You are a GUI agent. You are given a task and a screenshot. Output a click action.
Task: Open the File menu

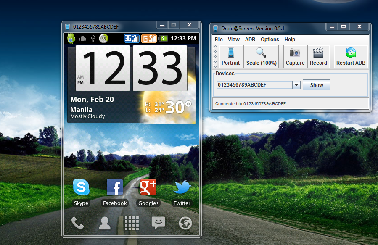click(x=219, y=40)
